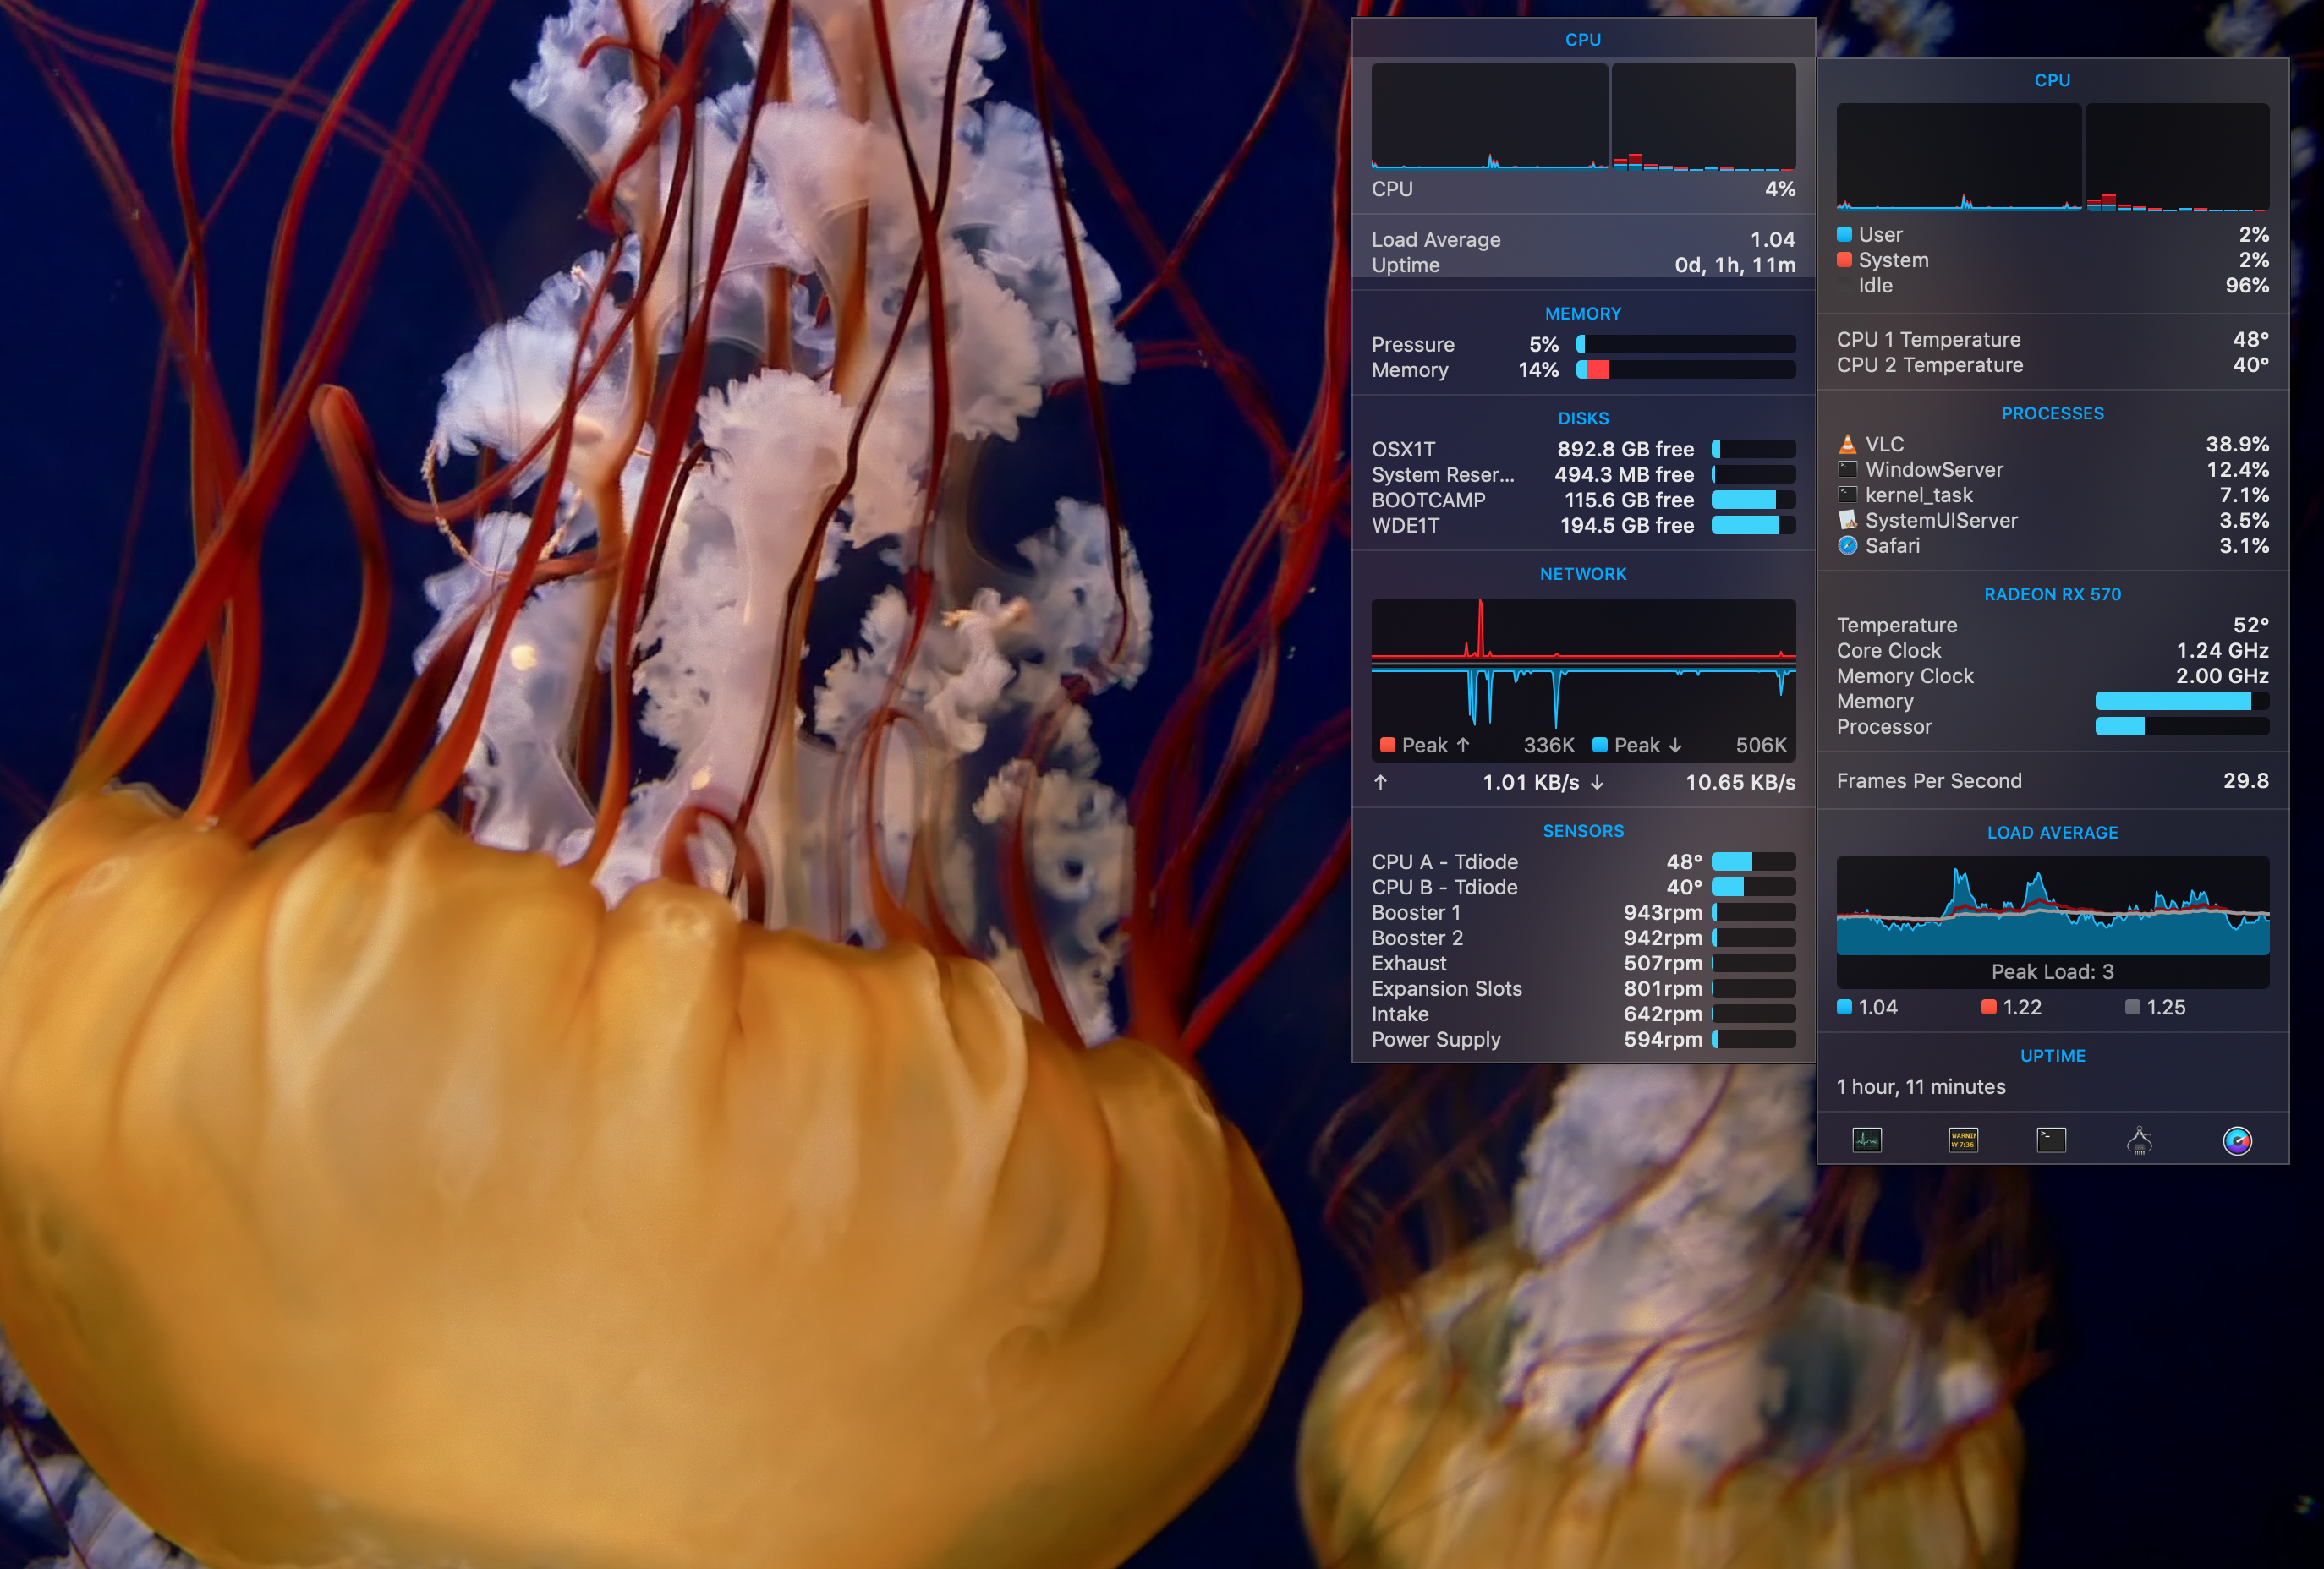The width and height of the screenshot is (2324, 1569).
Task: Click the network activity graph
Action: (x=1582, y=664)
